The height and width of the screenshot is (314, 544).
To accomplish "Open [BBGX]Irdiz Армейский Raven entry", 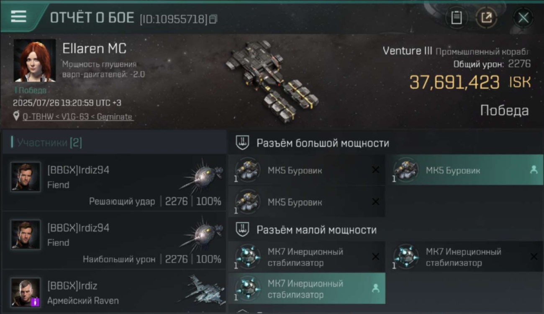I will point(114,293).
